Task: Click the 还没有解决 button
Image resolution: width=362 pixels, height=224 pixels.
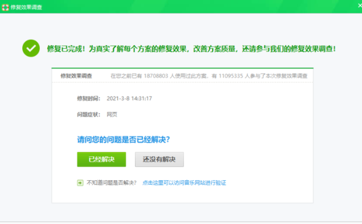Action: click(159, 159)
